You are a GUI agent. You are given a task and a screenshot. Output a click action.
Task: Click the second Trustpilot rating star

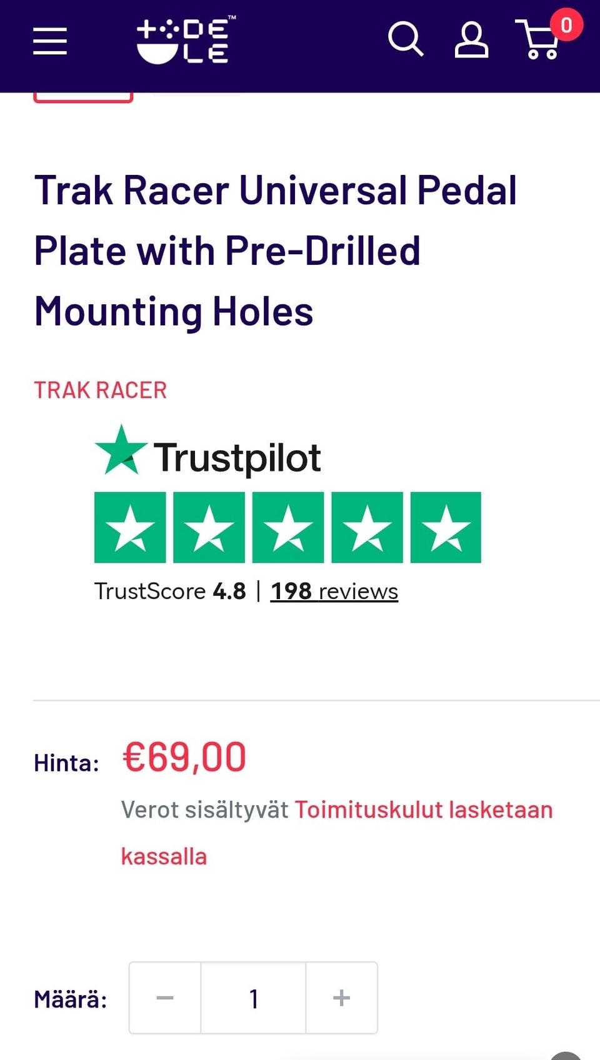[209, 527]
